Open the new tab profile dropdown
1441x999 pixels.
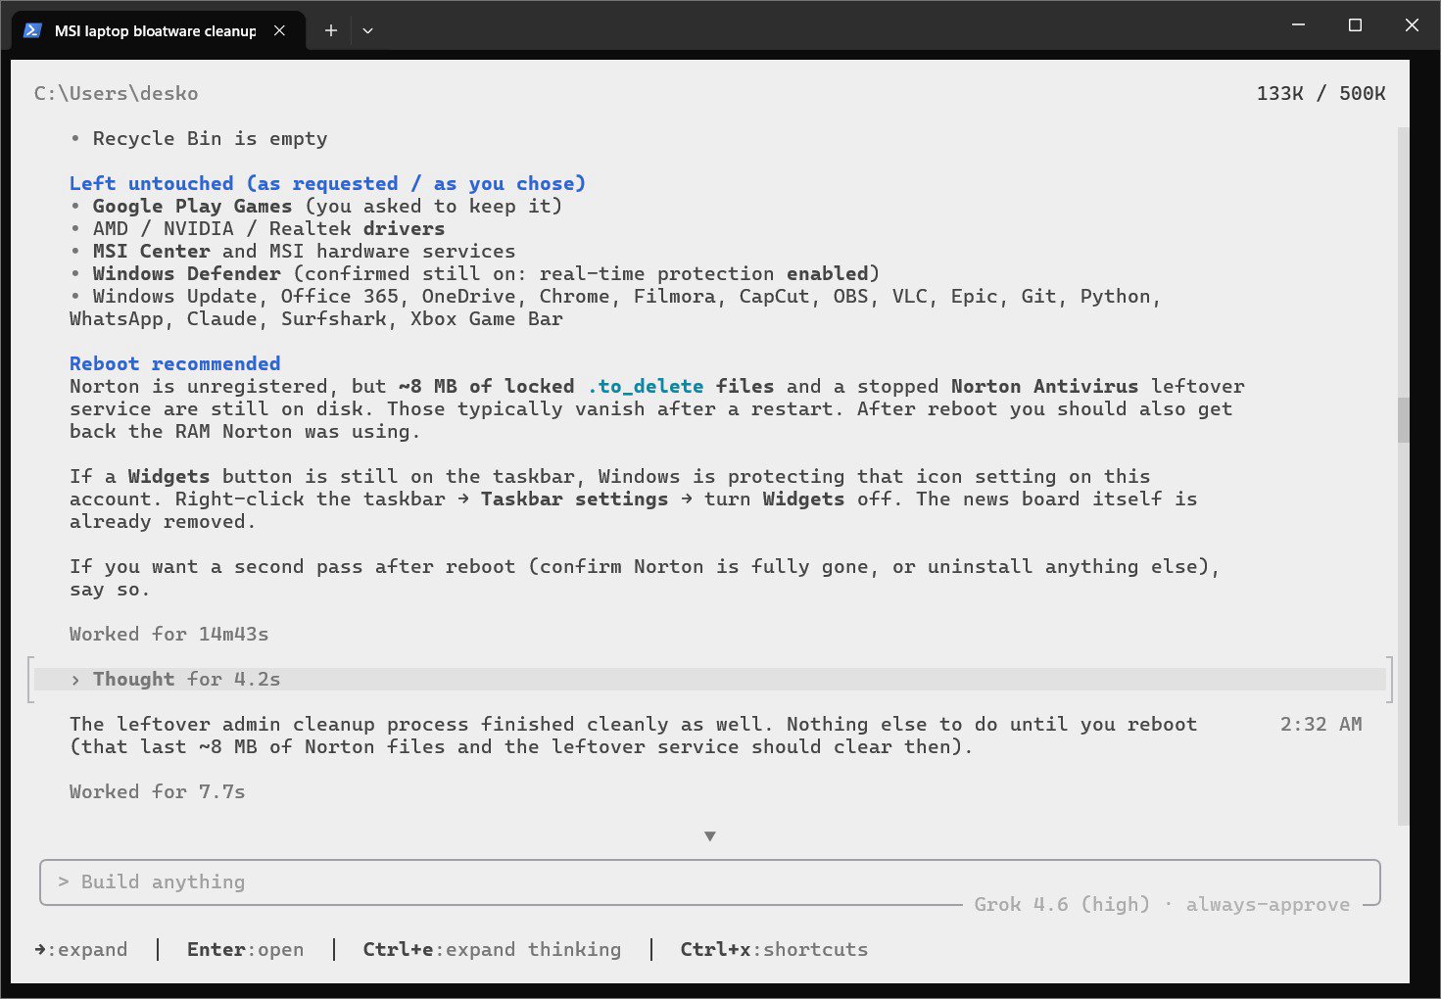(x=367, y=30)
